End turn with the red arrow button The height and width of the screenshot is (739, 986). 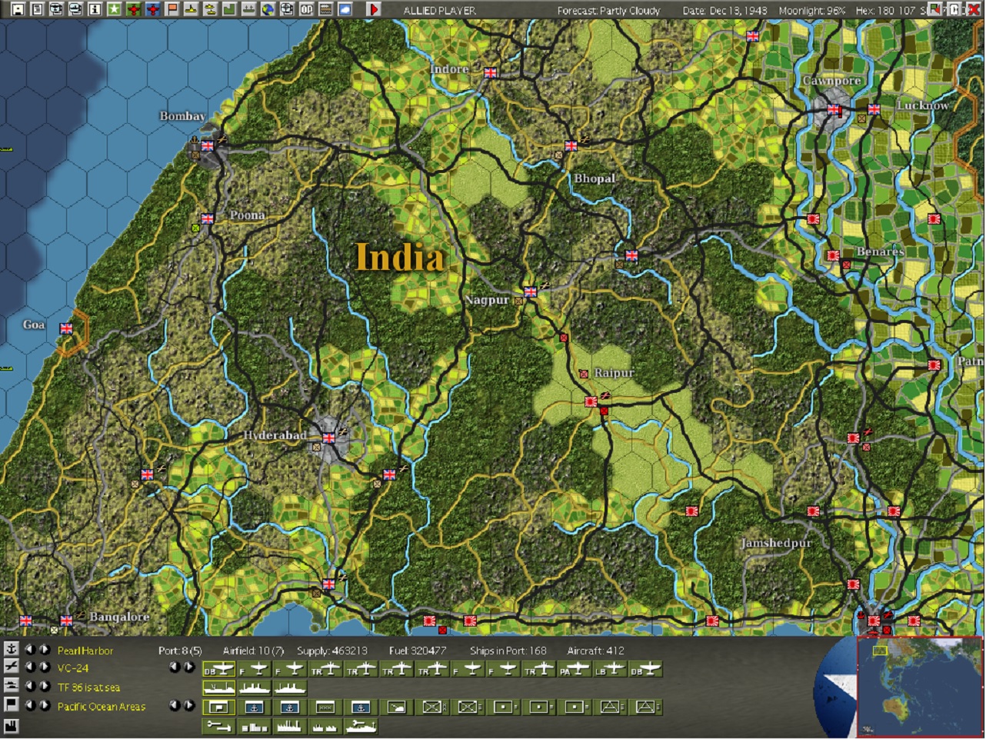(374, 9)
